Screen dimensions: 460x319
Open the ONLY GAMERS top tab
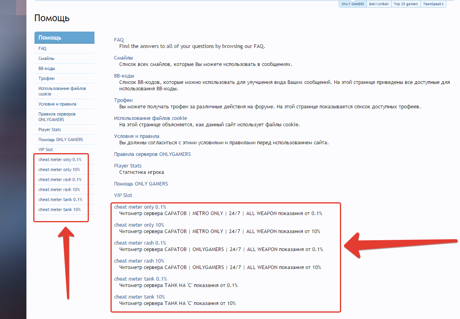353,4
